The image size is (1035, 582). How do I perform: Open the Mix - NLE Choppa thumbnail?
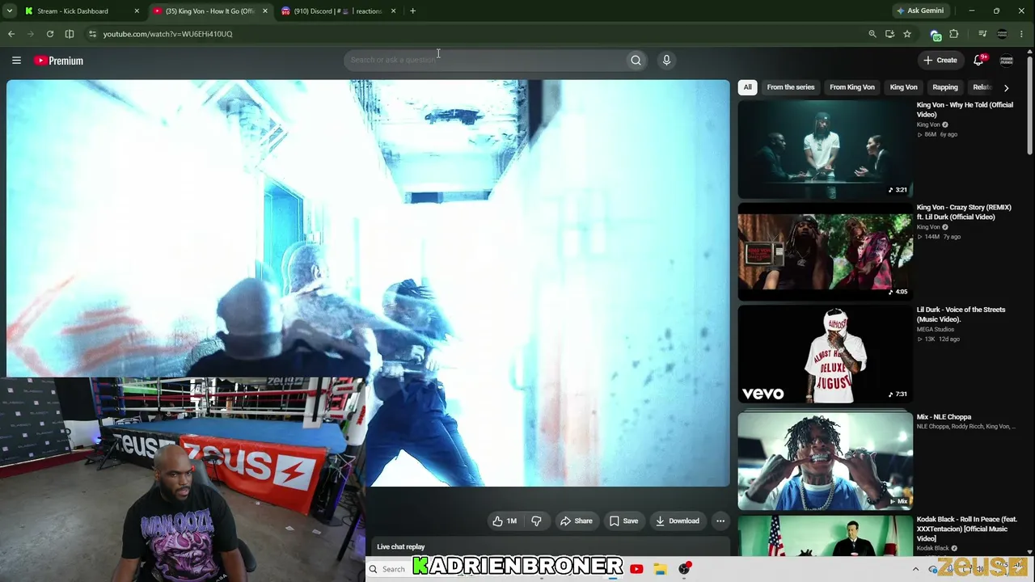825,461
